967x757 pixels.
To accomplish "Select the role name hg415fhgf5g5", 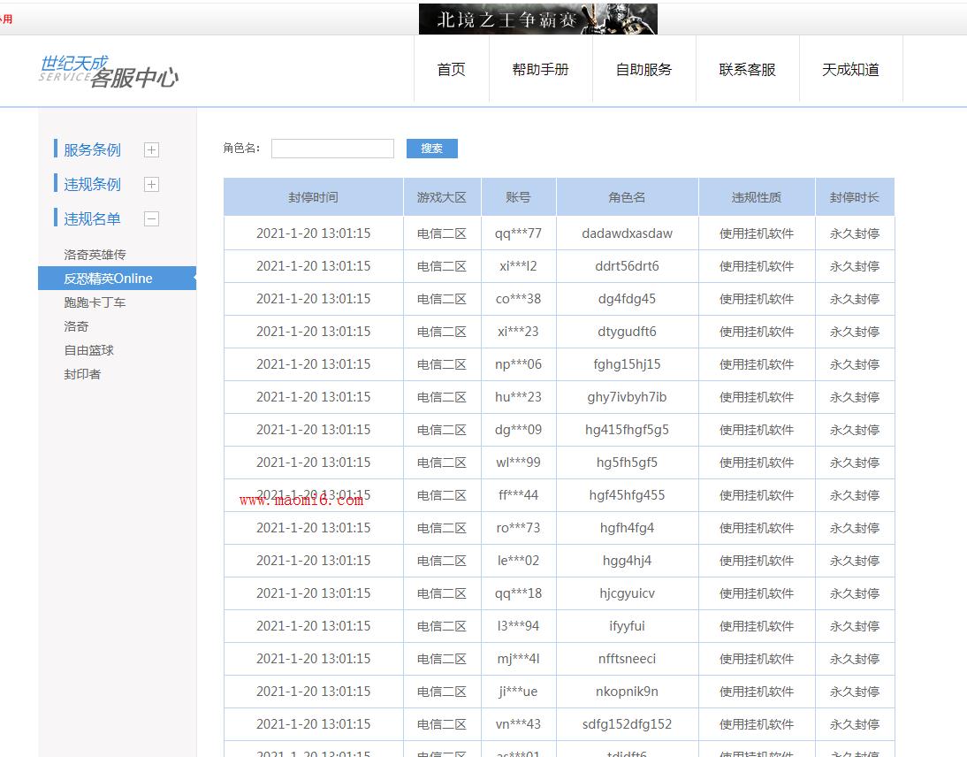I will pyautogui.click(x=628, y=430).
